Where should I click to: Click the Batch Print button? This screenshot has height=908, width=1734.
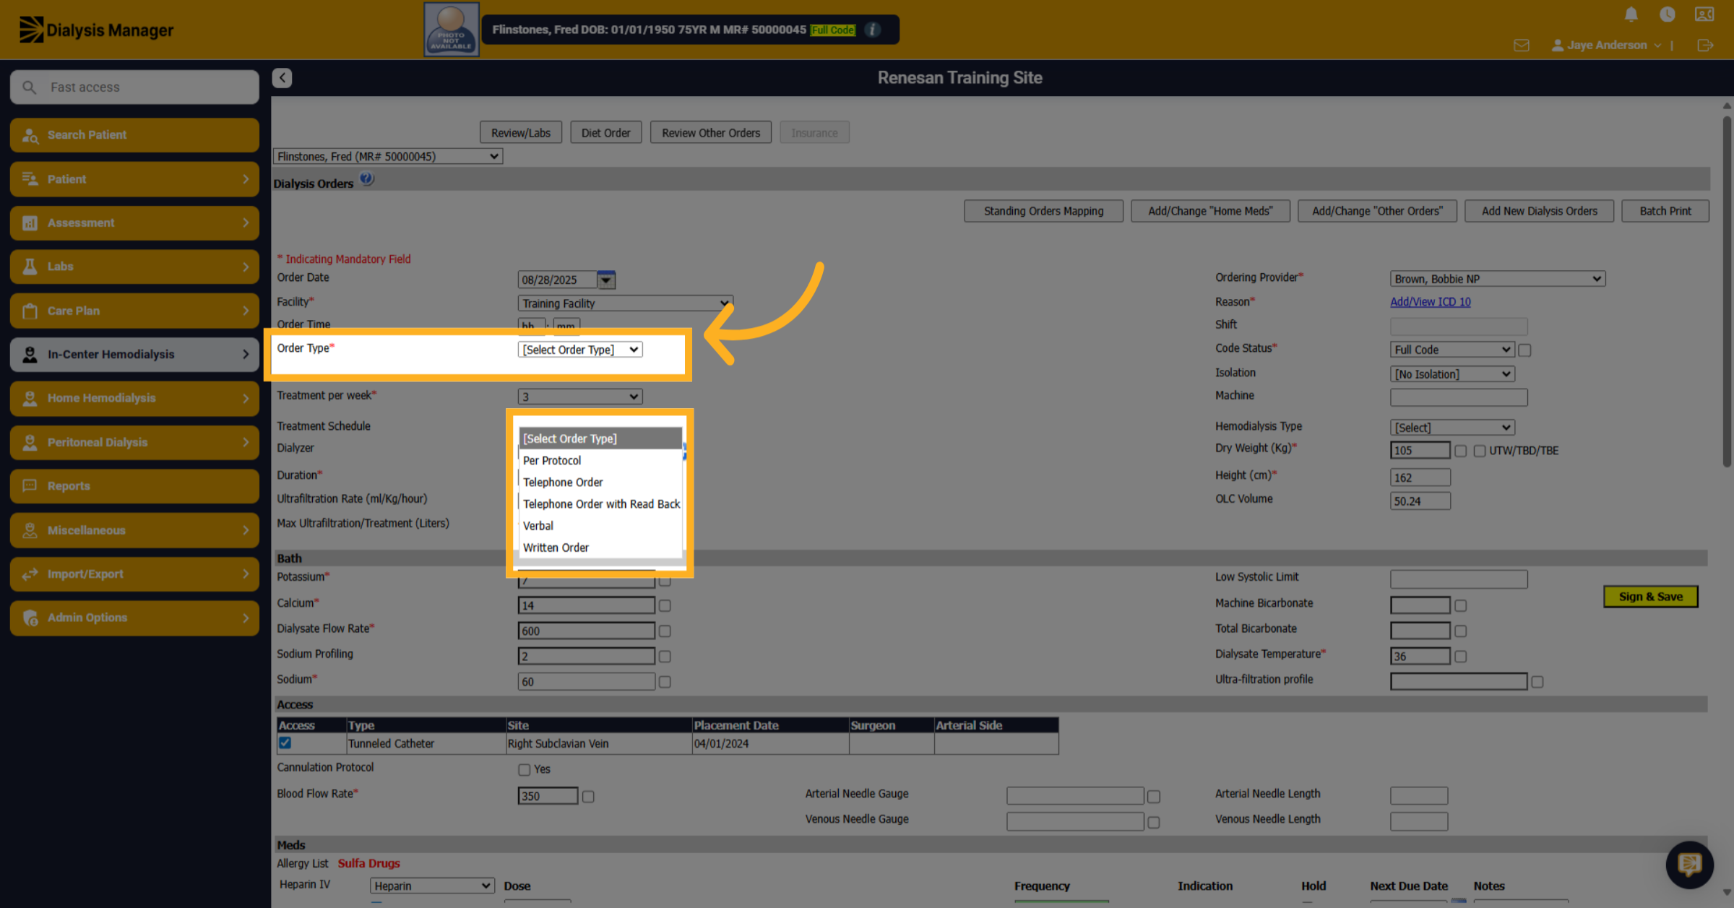point(1665,211)
